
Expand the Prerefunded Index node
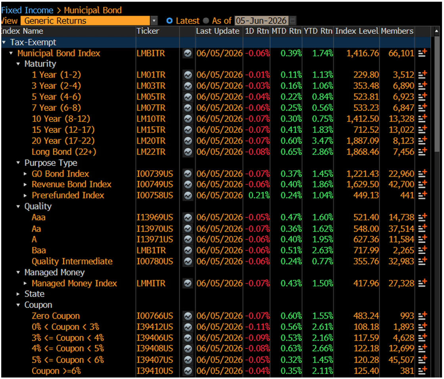25,195
